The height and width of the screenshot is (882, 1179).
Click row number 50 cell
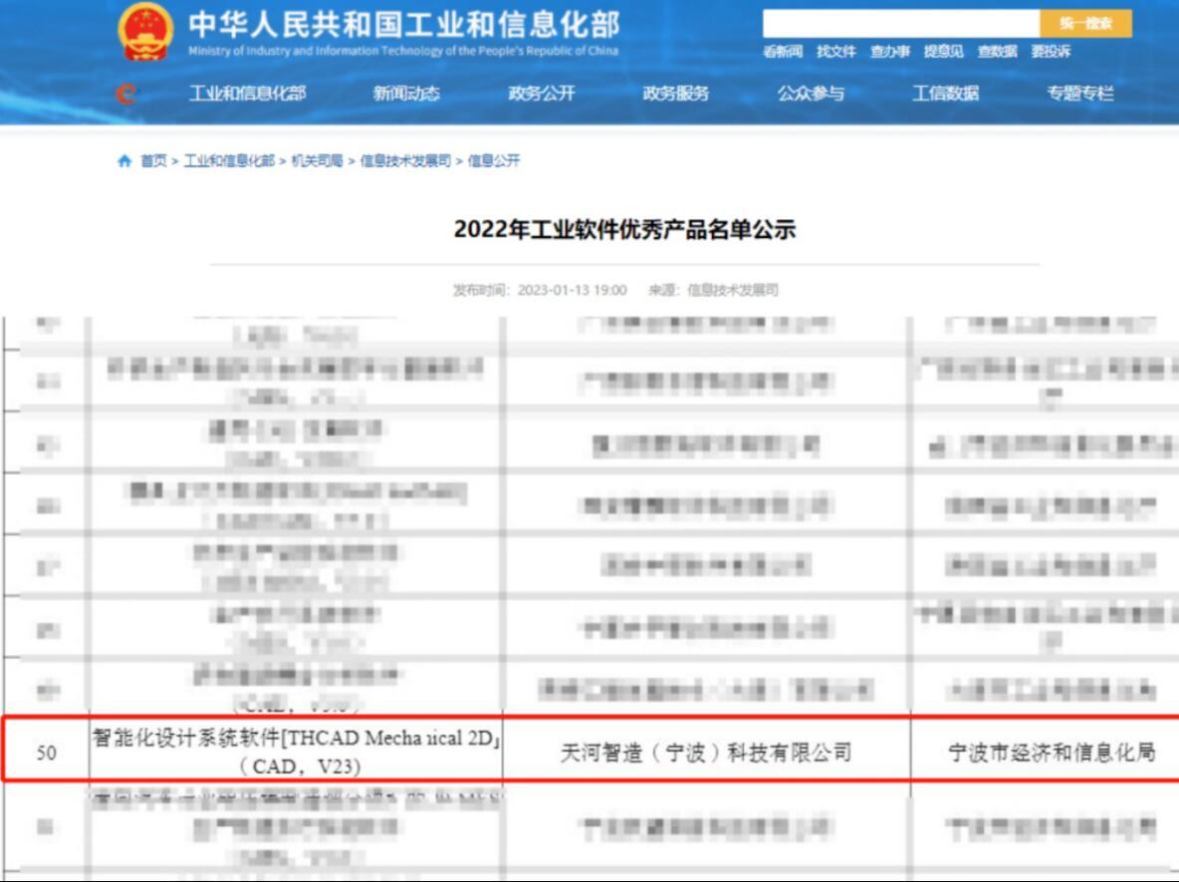[x=47, y=752]
